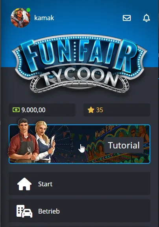Open the Betrieb menu item

coord(79,211)
